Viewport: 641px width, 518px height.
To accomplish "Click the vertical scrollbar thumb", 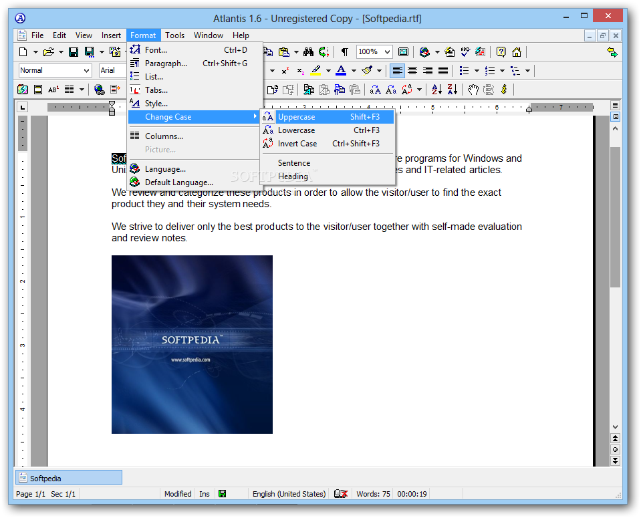I will point(615,217).
